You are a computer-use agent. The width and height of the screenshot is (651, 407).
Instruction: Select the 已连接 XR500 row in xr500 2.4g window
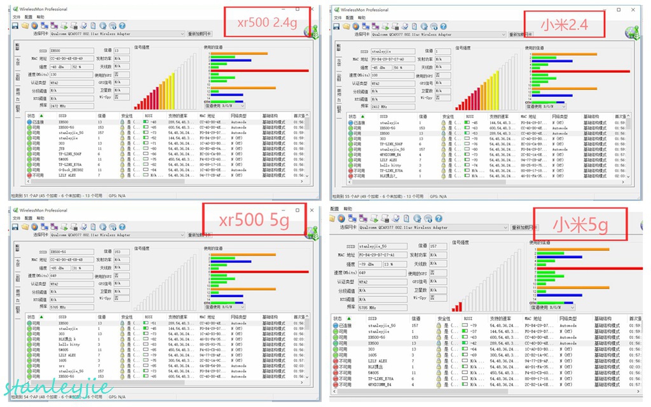166,122
